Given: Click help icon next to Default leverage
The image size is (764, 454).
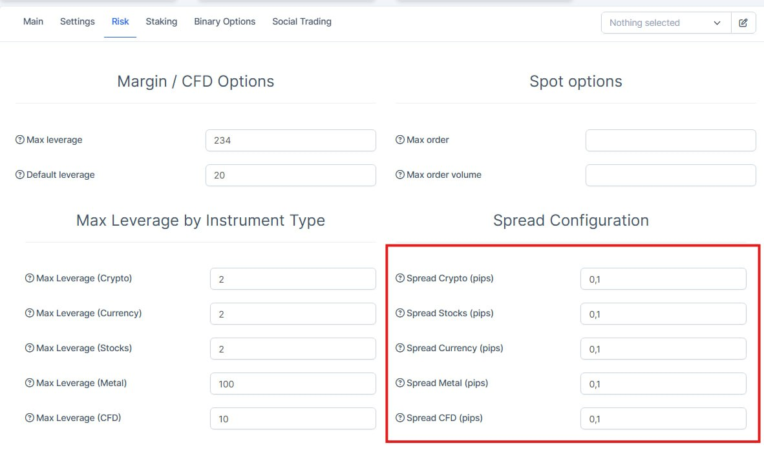Looking at the screenshot, I should 20,175.
